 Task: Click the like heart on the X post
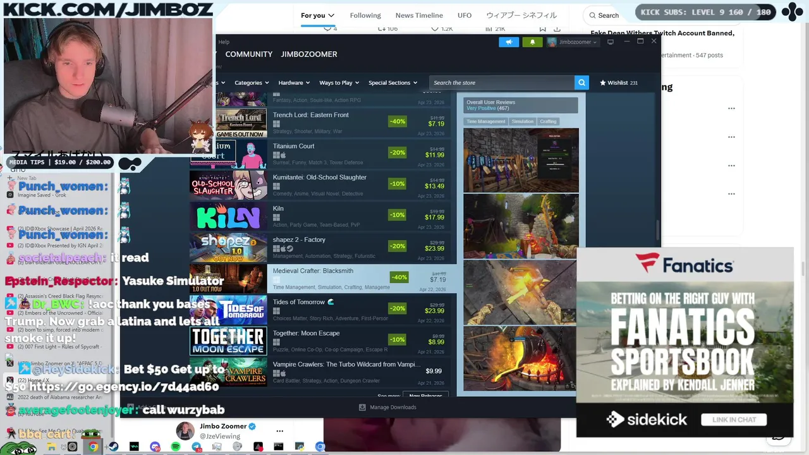click(435, 28)
